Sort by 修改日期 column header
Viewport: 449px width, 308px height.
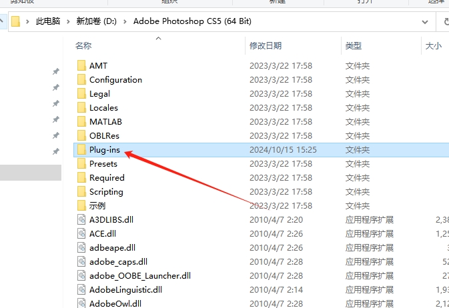coord(266,45)
